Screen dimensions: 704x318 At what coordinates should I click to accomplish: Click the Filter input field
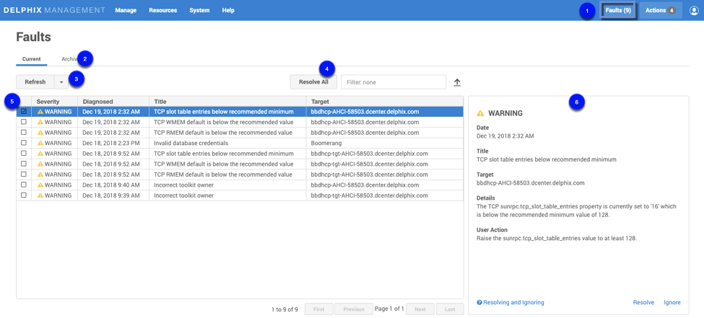click(x=394, y=82)
